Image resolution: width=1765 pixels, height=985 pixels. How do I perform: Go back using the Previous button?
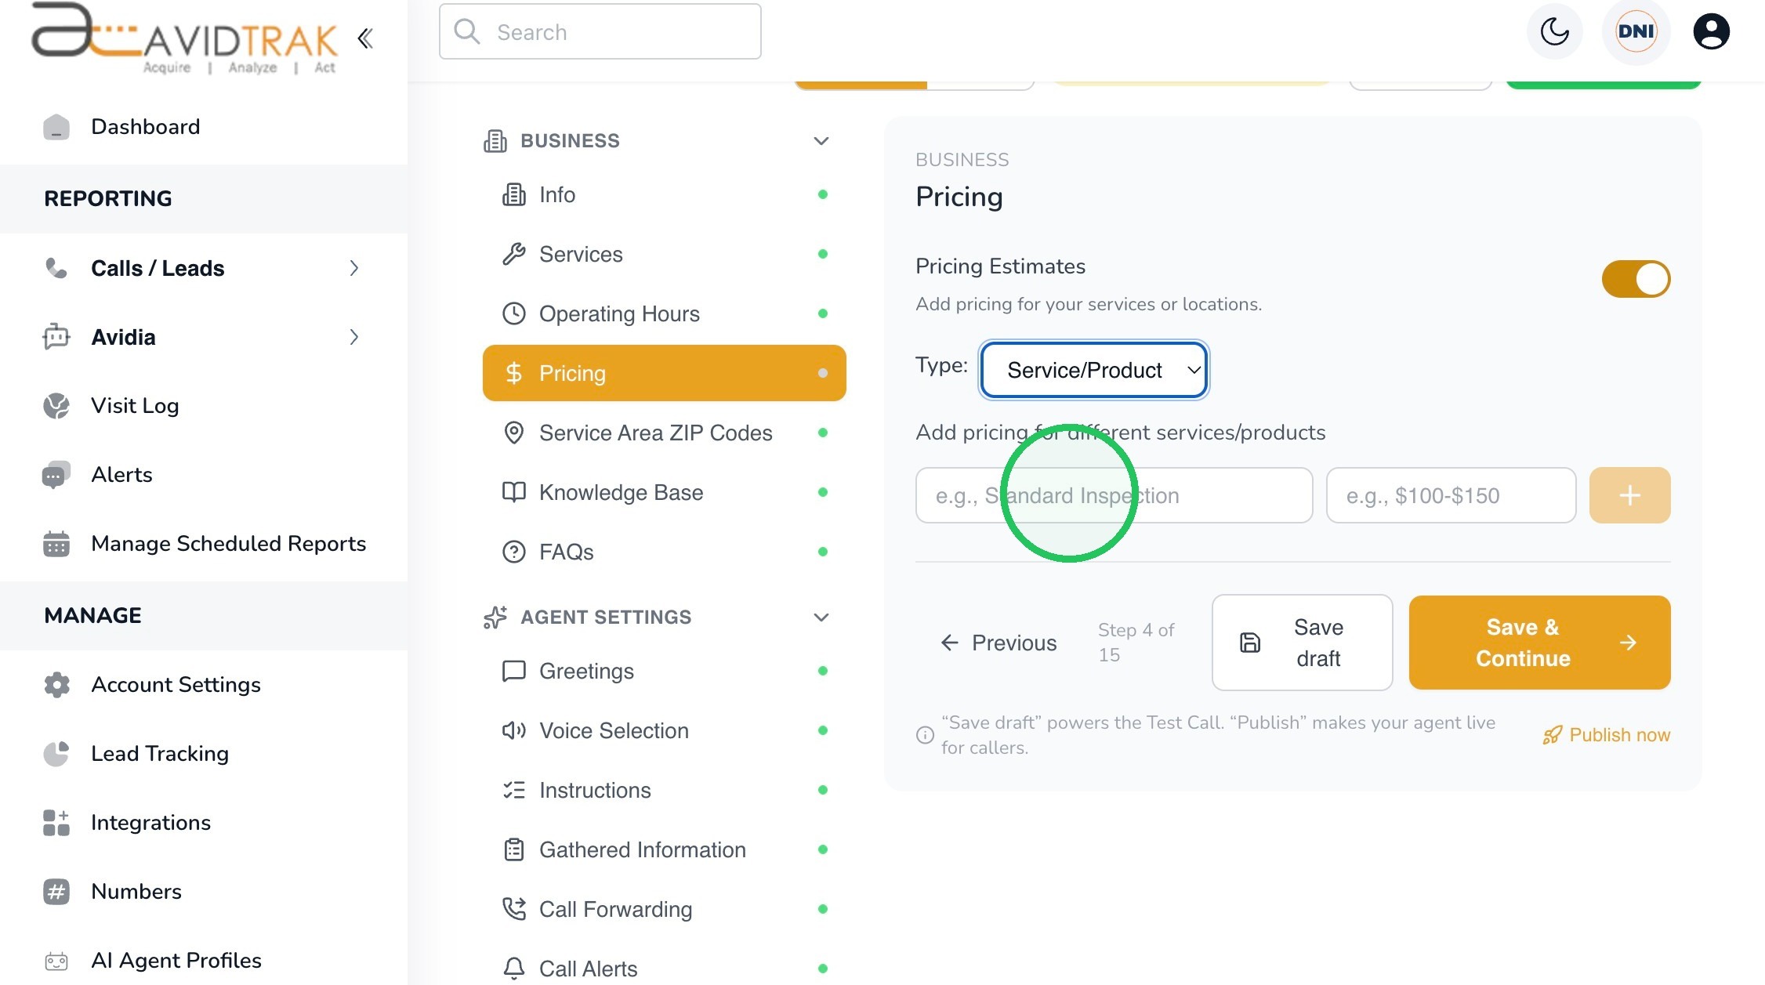[x=998, y=643]
